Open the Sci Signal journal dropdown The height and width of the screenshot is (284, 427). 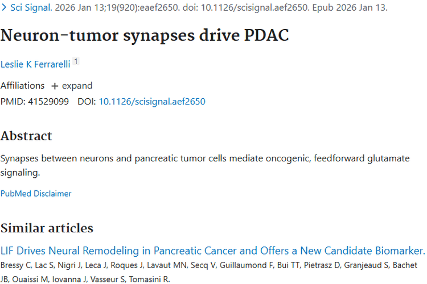pyautogui.click(x=26, y=9)
